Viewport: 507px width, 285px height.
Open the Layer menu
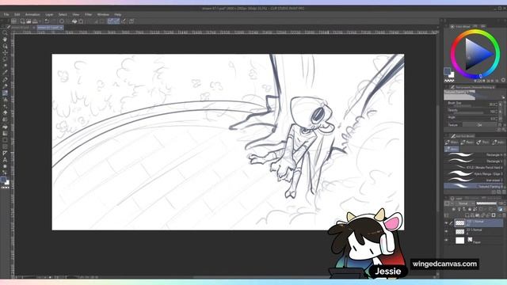[x=49, y=14]
